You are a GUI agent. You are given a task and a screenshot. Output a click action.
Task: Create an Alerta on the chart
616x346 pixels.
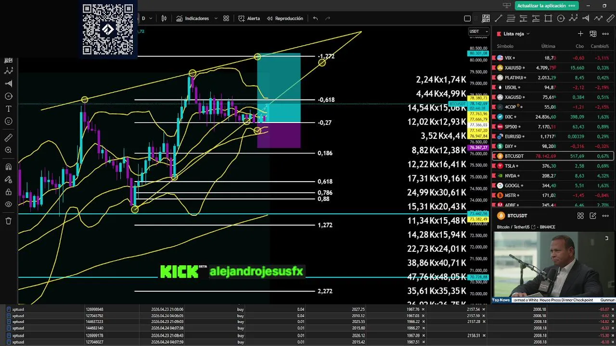point(249,18)
